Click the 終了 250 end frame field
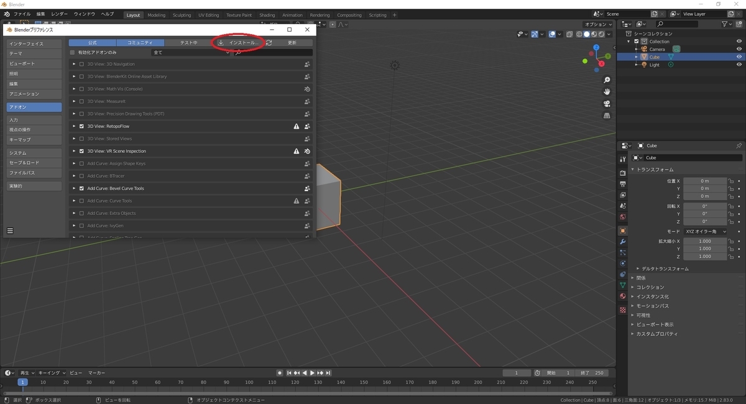Image resolution: width=746 pixels, height=404 pixels. point(592,373)
